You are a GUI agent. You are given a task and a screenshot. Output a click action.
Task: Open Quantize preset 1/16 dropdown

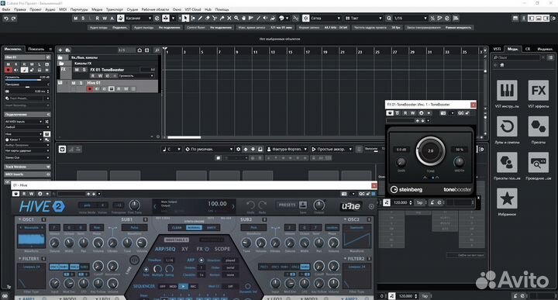pos(410,18)
